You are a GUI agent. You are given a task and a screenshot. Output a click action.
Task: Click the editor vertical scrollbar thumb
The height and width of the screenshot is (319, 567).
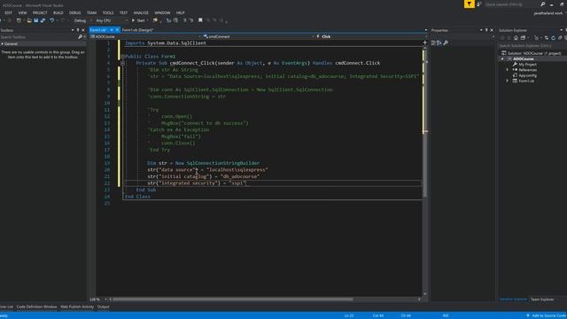425,123
